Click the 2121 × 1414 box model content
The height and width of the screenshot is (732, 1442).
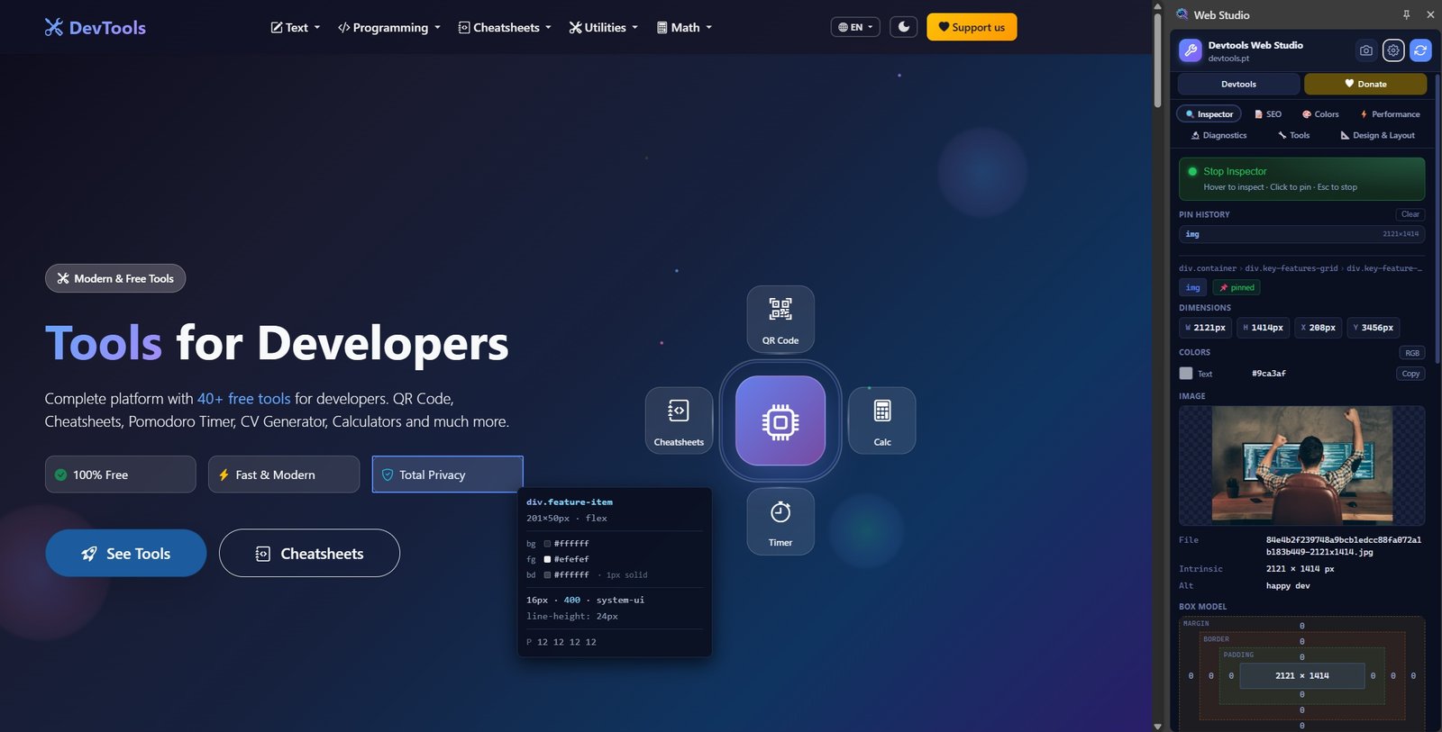(x=1301, y=675)
